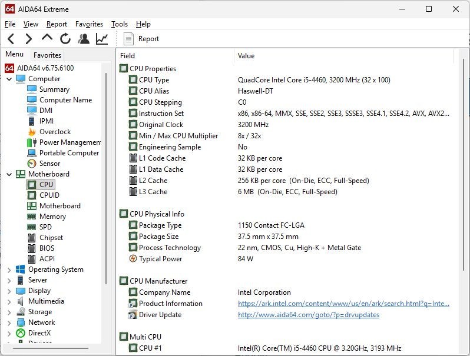Select the Portable Computer laptop icon
The image size is (470, 356).
(x=31, y=153)
